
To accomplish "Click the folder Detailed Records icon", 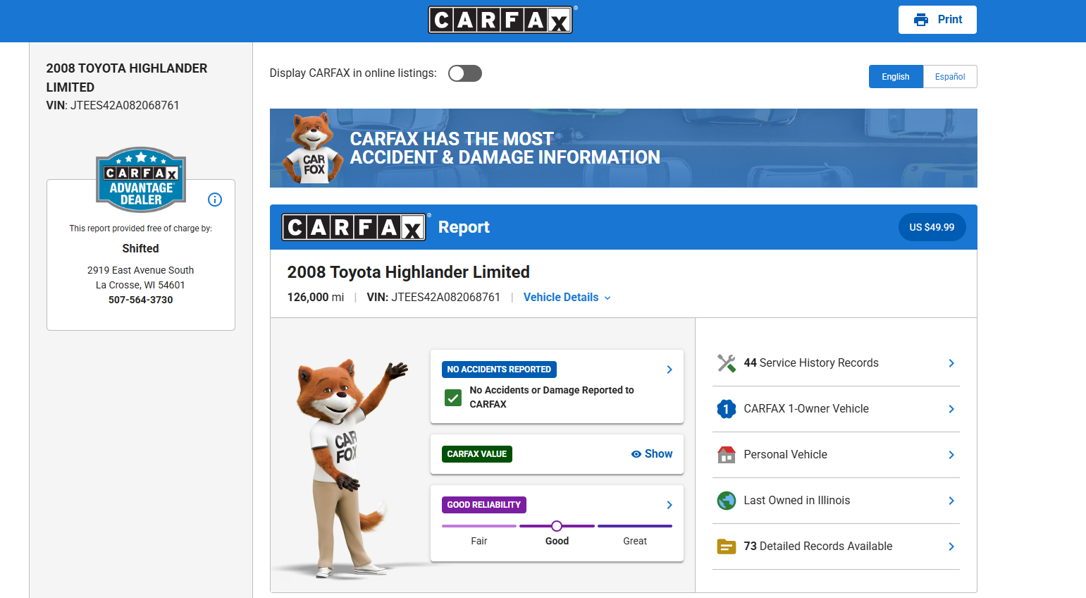I will [727, 547].
